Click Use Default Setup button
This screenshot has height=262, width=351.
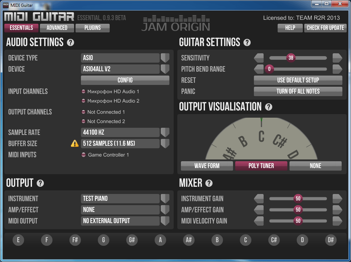coord(298,80)
